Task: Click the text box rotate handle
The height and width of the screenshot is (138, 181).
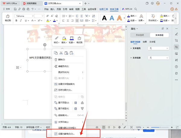Action: coord(45,45)
